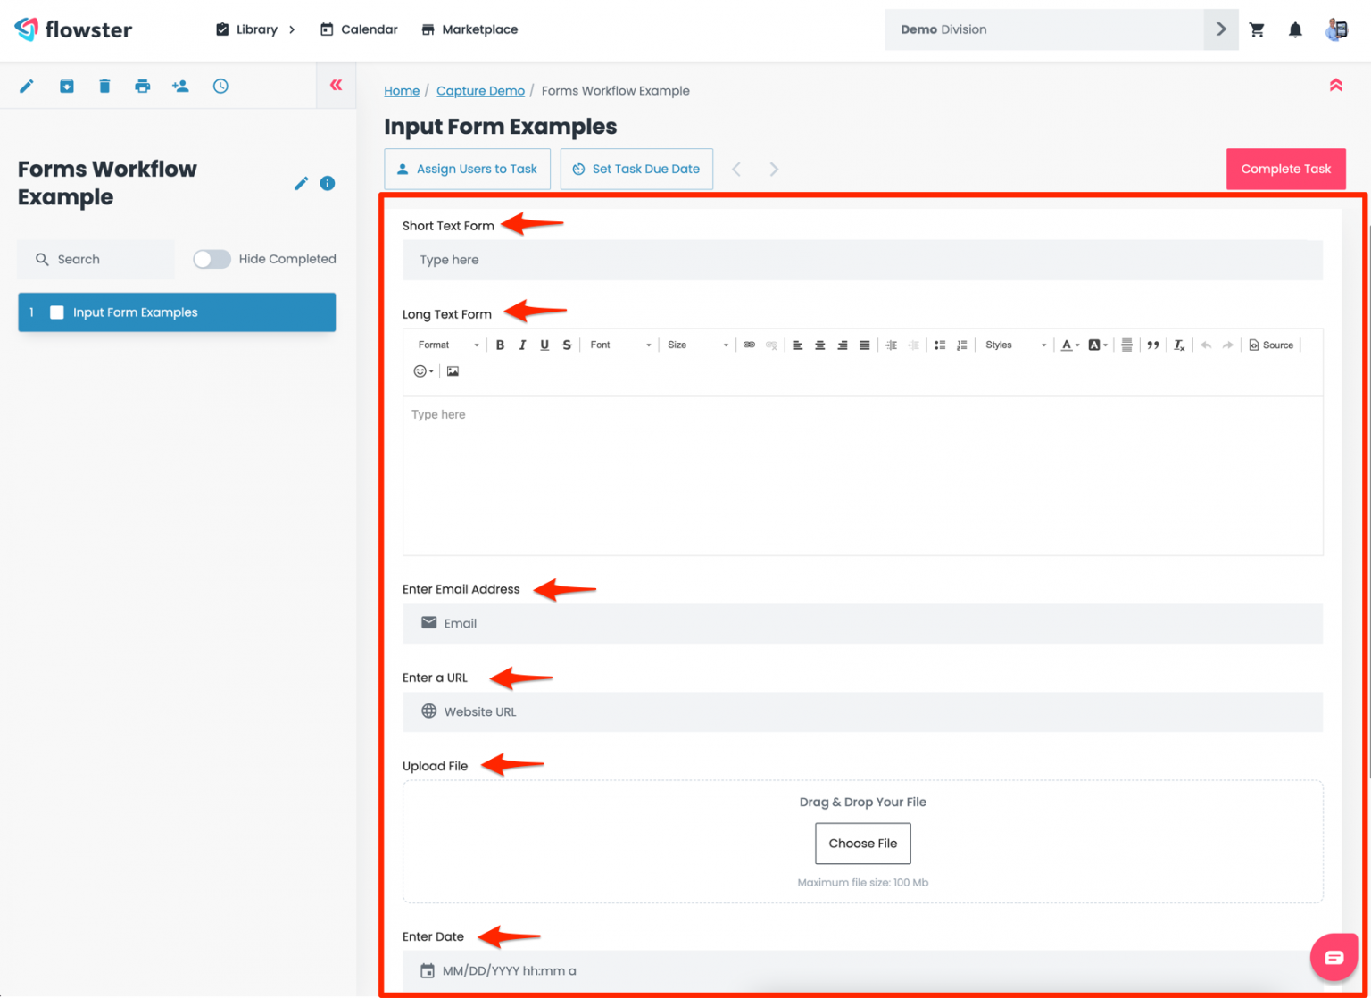
Task: Click the shopping cart icon in the header
Action: 1257,29
